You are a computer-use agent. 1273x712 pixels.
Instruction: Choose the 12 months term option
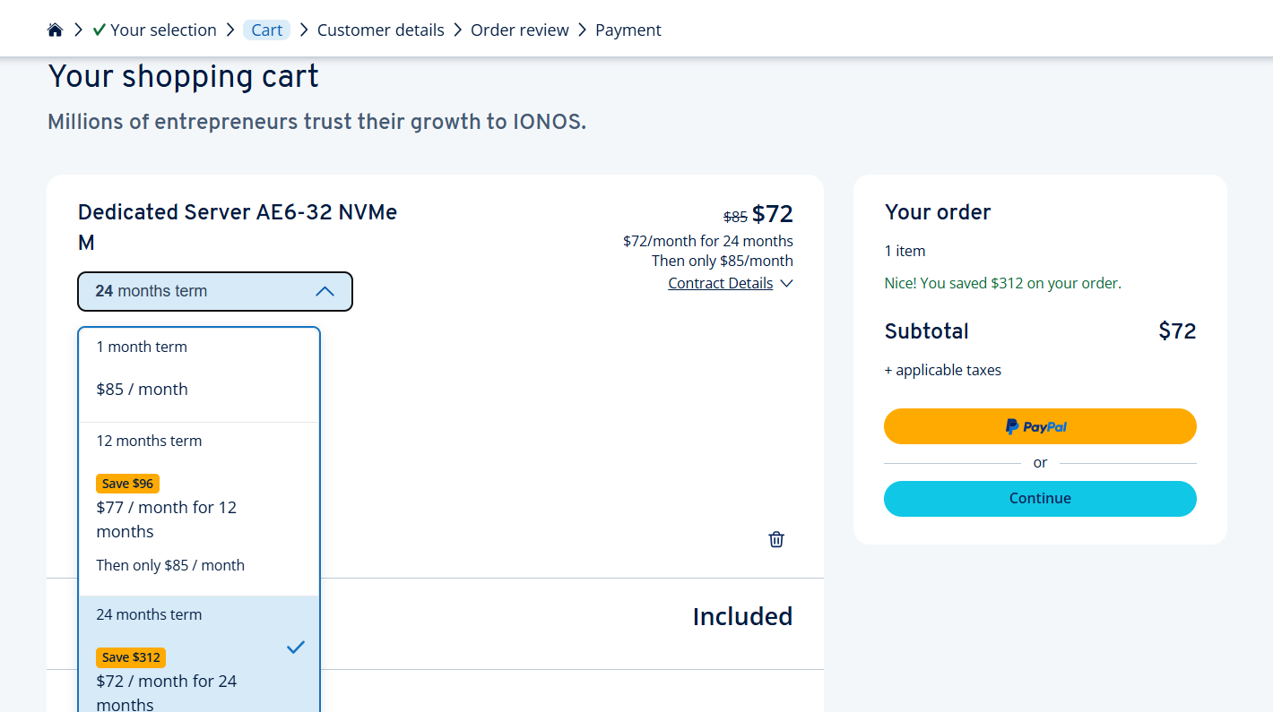pos(199,509)
